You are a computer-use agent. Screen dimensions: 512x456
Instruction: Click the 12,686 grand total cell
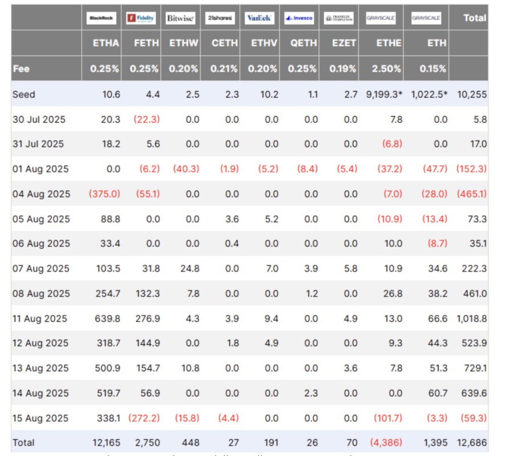(474, 442)
